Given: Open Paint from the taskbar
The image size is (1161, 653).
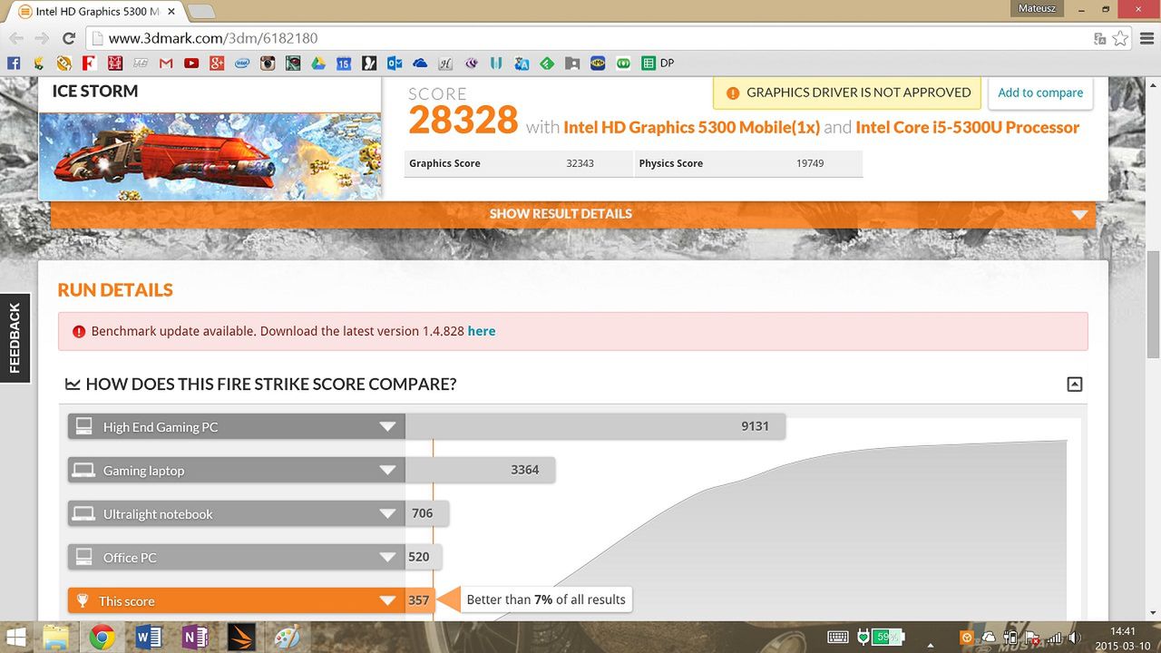Looking at the screenshot, I should coord(287,637).
